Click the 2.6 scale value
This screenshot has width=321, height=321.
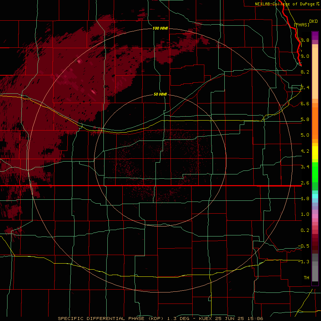[x=305, y=183]
